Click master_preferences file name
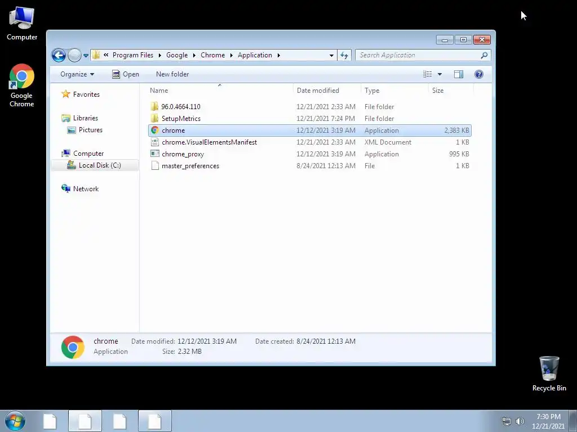Screen dimensions: 577x432 click(x=190, y=166)
